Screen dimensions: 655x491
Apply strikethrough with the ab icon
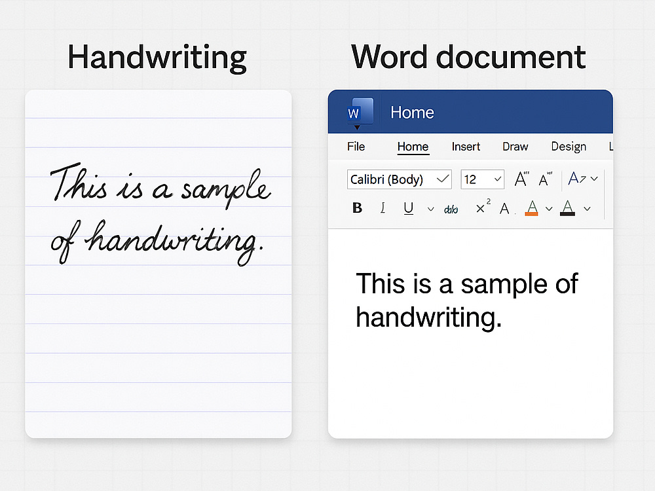[x=451, y=209]
